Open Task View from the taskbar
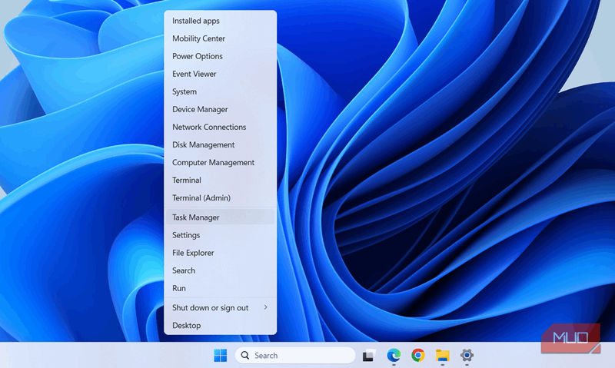Image resolution: width=615 pixels, height=368 pixels. 369,355
